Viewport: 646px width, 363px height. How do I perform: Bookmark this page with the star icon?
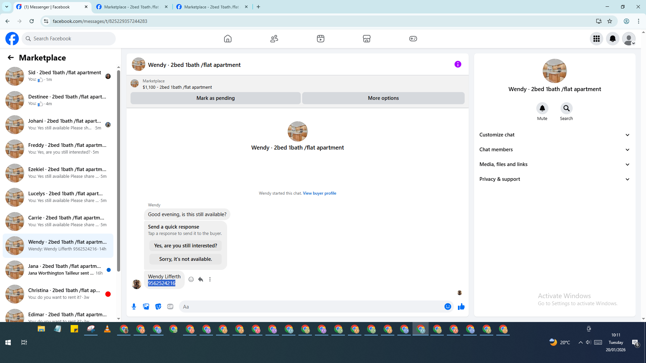point(610,21)
